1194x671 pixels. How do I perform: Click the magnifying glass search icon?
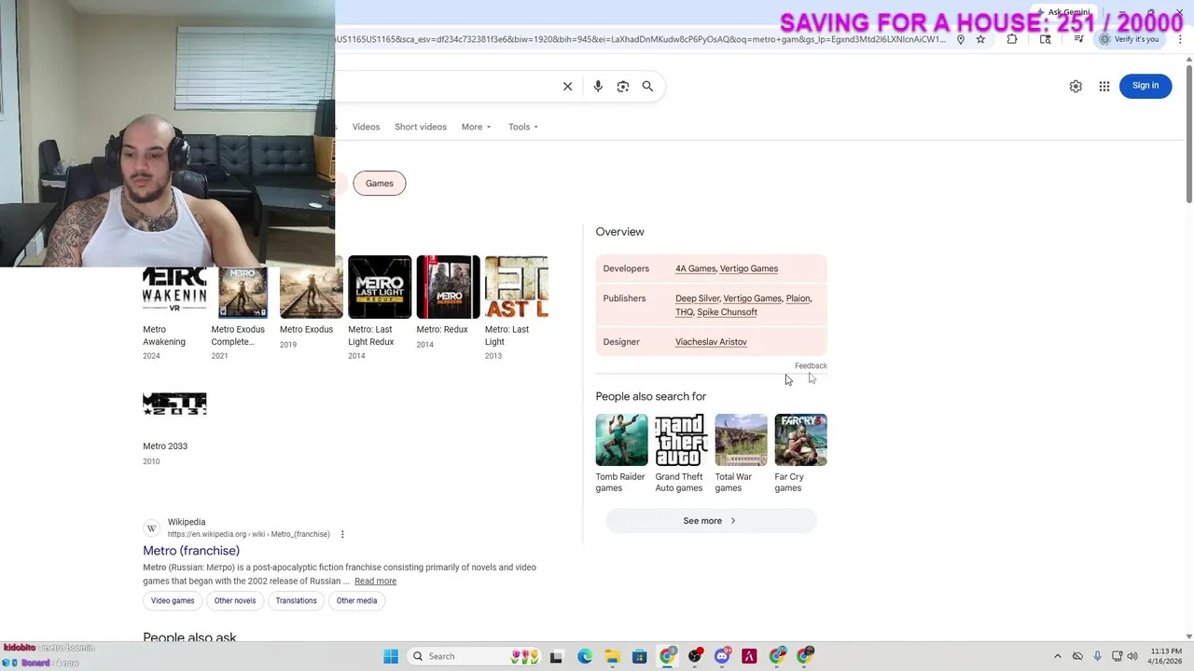tap(647, 86)
